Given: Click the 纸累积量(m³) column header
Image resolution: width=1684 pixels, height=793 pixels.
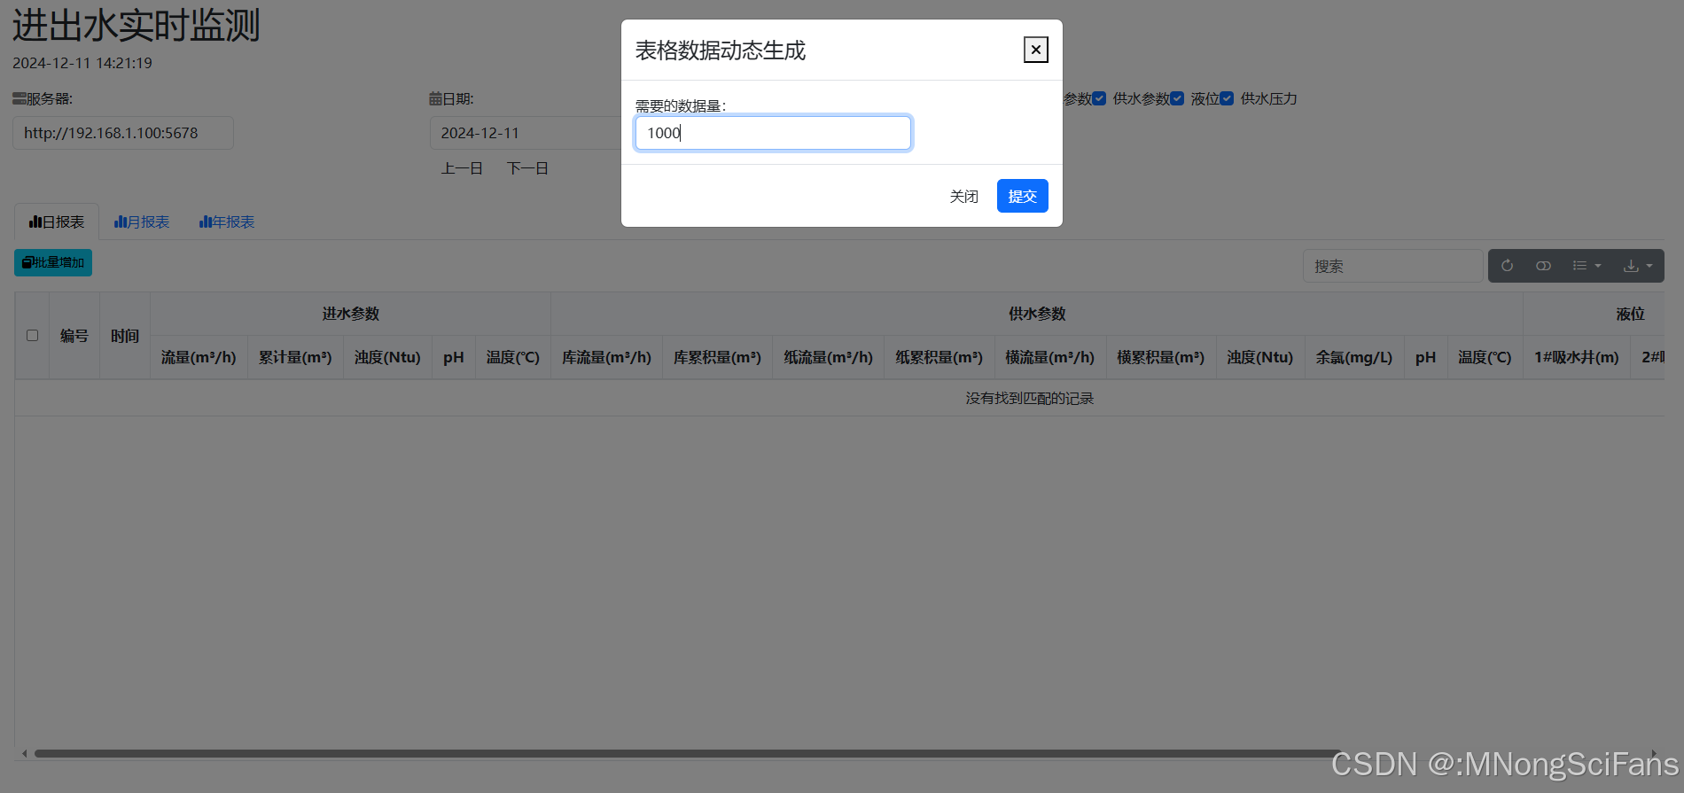Looking at the screenshot, I should [939, 357].
